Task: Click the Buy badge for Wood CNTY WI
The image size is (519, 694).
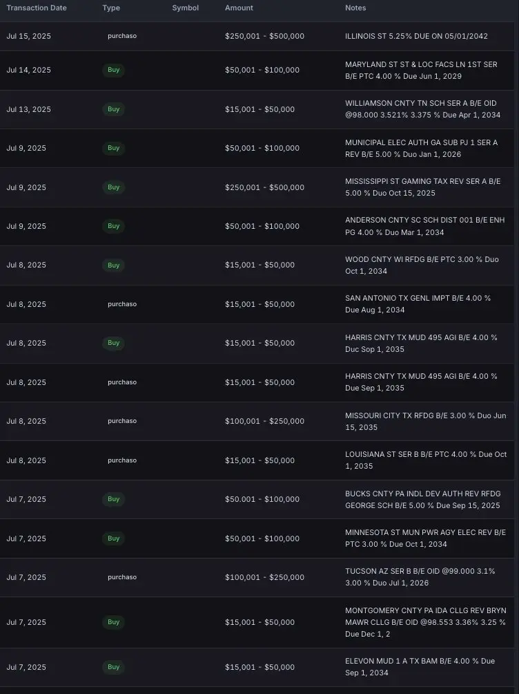Action: [114, 265]
